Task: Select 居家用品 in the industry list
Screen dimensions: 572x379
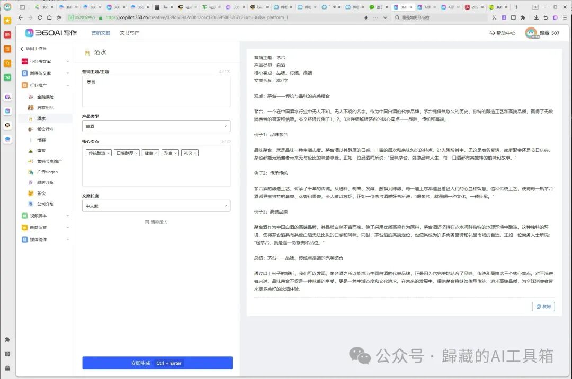Action: 45,107
